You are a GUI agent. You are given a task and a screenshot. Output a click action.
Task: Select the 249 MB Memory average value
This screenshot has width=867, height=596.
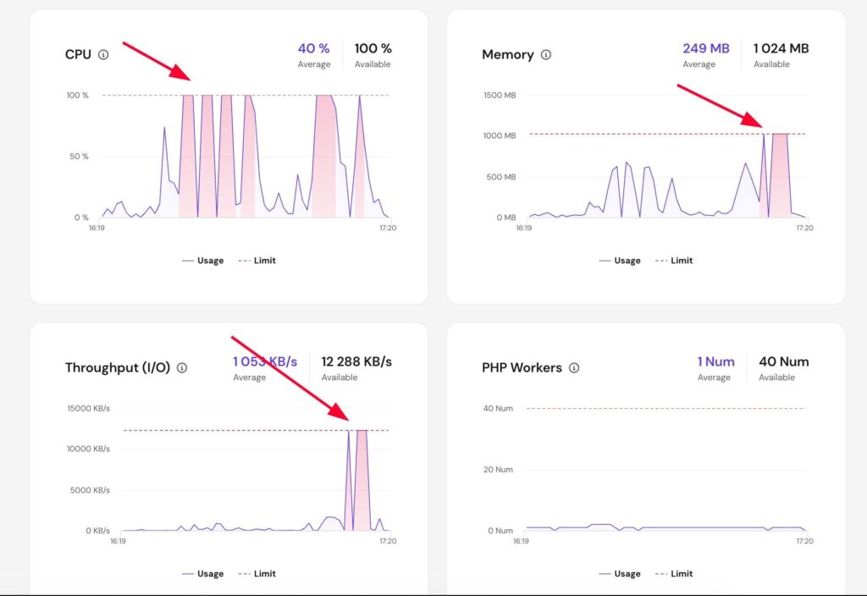pyautogui.click(x=705, y=49)
